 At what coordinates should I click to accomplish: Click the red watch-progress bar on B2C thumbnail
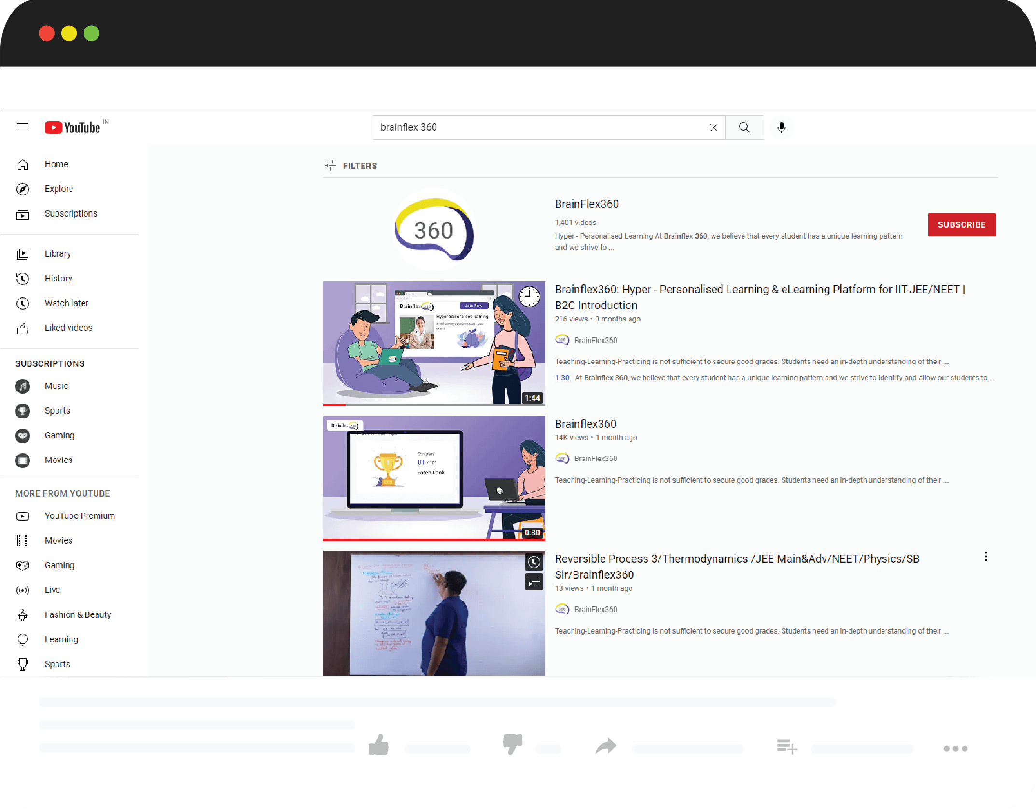[x=335, y=404]
